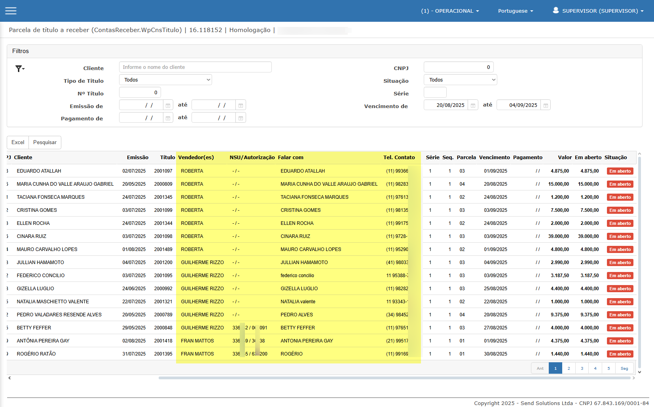Click the Vencimento até date field 04/09/2025
This screenshot has width=654, height=407.
519,105
